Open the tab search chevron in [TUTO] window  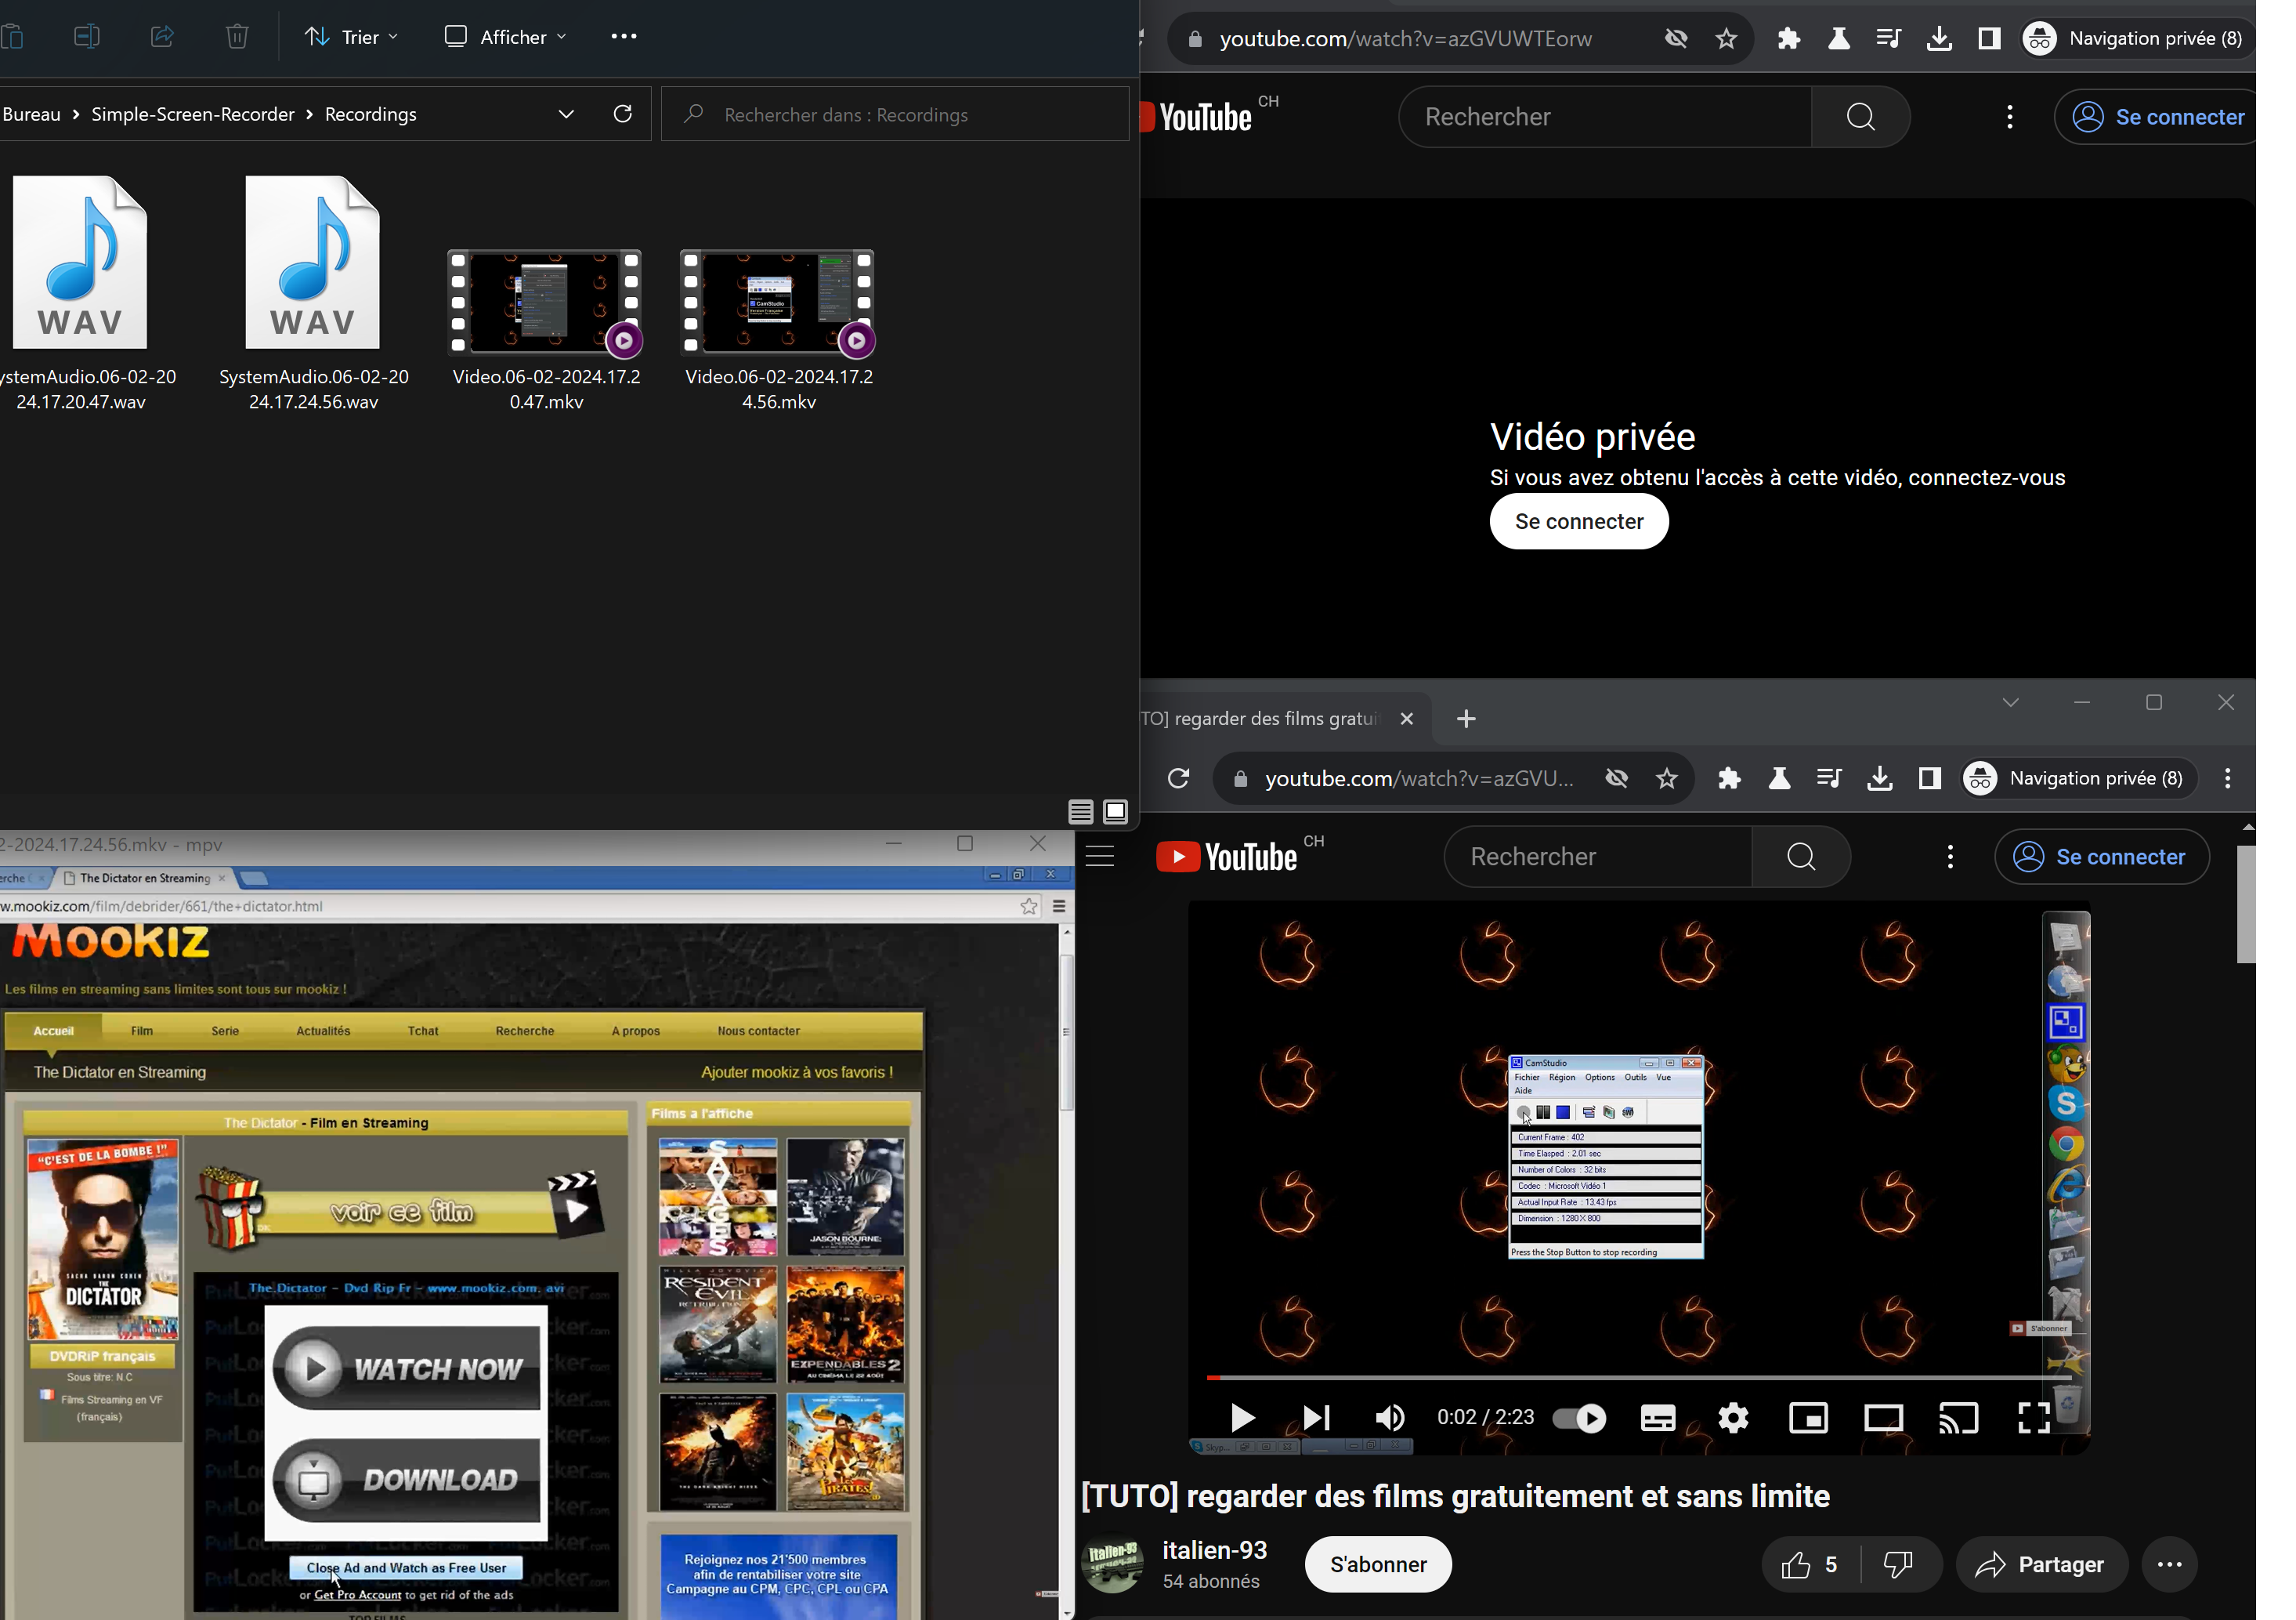tap(2011, 702)
